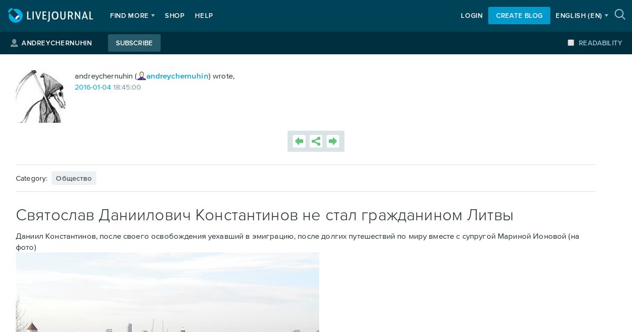Screen dimensions: 632x332
Task: Click the Readability label text
Action: [x=600, y=43]
